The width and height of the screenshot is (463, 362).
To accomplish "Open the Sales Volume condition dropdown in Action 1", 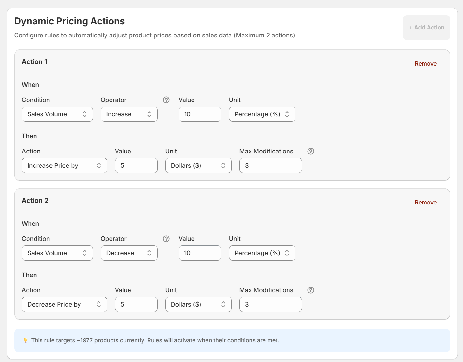I will click(57, 114).
